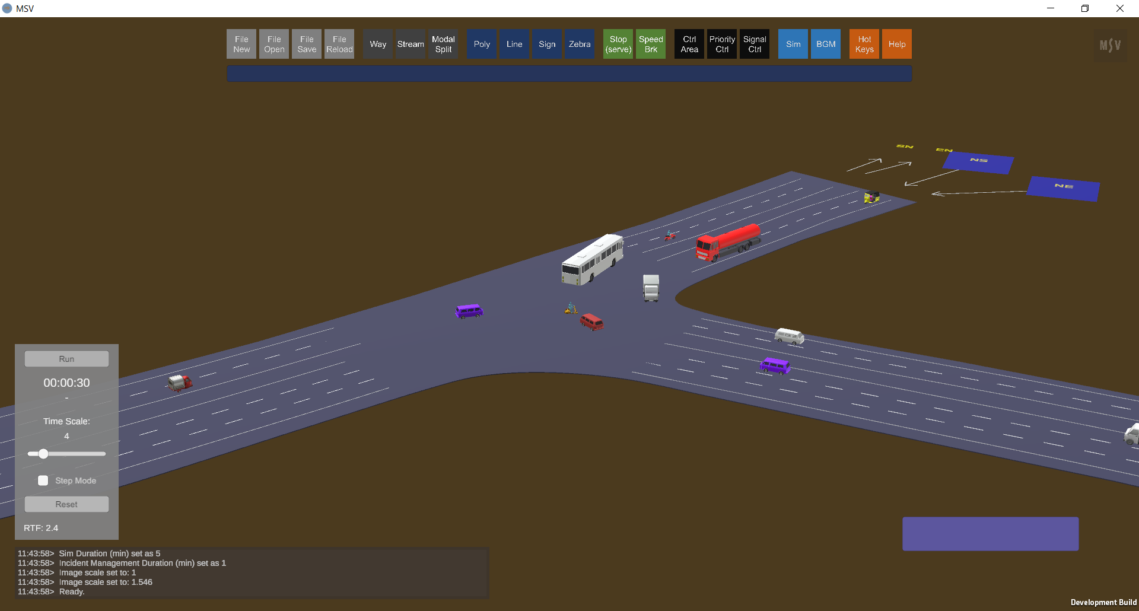Image resolution: width=1139 pixels, height=611 pixels.
Task: Select the Way tool
Action: tap(378, 44)
